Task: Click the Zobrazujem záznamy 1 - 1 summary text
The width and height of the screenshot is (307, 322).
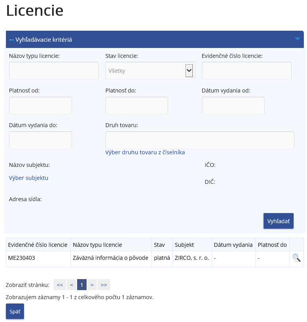Action: pyautogui.click(x=80, y=297)
